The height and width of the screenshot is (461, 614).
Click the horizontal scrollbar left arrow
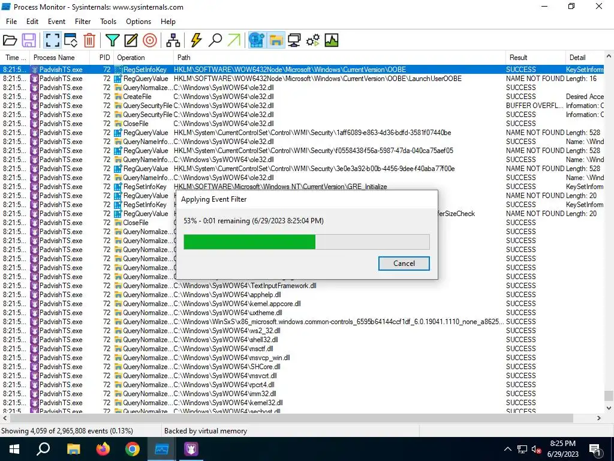(x=5, y=418)
